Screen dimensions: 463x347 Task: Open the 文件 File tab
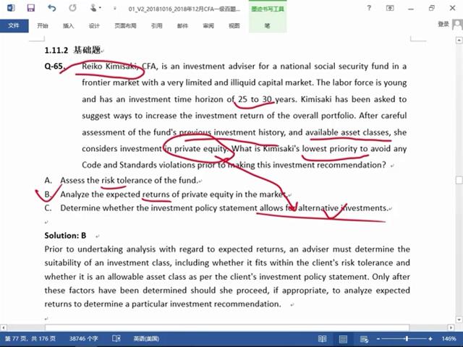(14, 26)
